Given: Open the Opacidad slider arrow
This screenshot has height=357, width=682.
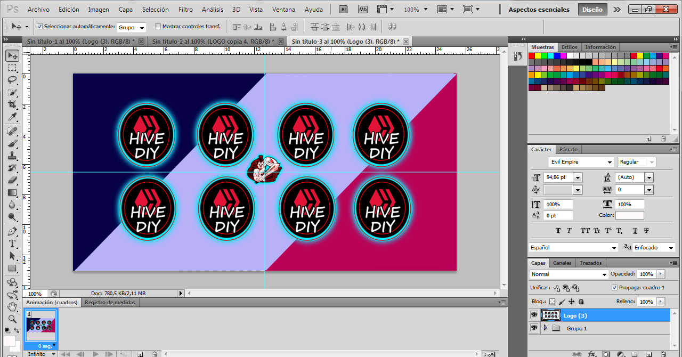Looking at the screenshot, I should point(661,274).
